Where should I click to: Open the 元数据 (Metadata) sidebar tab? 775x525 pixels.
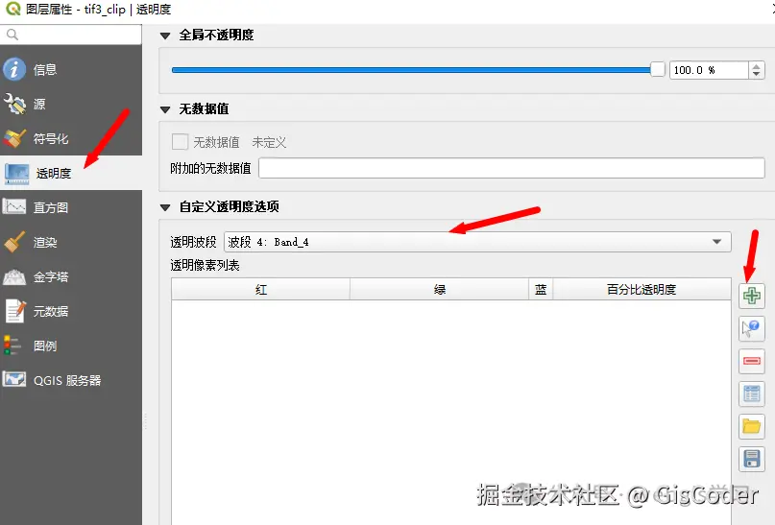71,311
